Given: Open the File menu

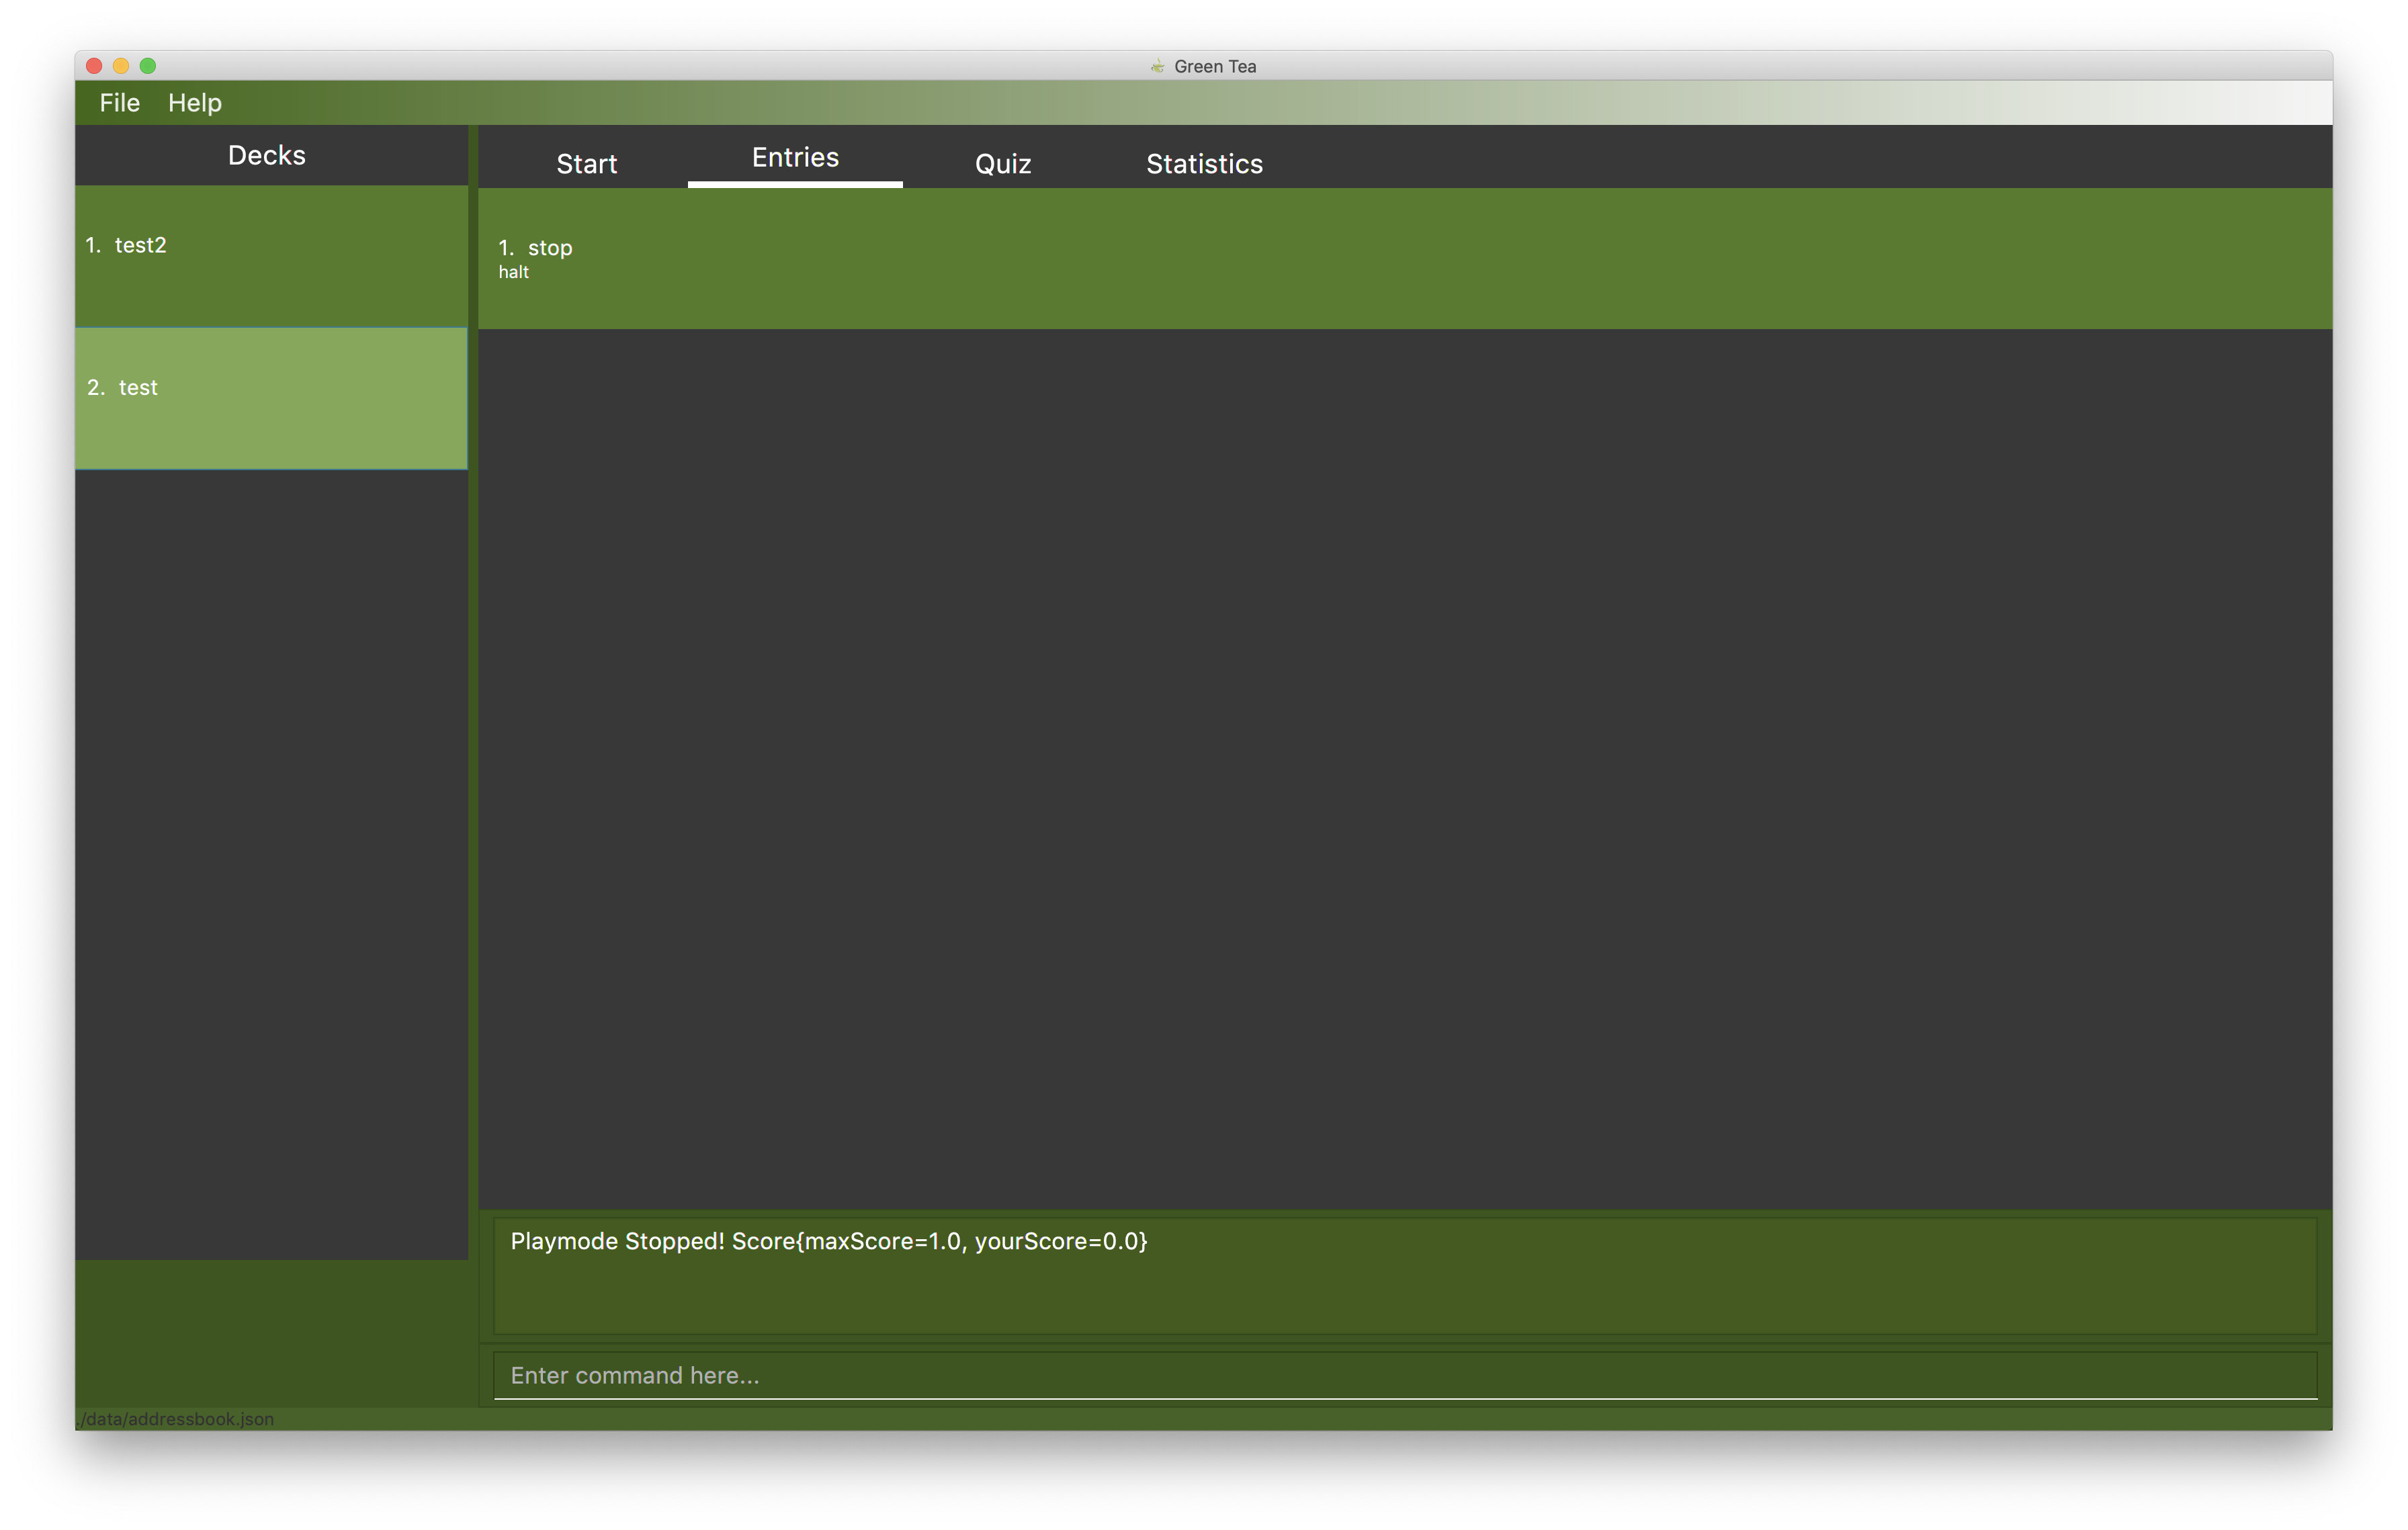Looking at the screenshot, I should tap(119, 103).
